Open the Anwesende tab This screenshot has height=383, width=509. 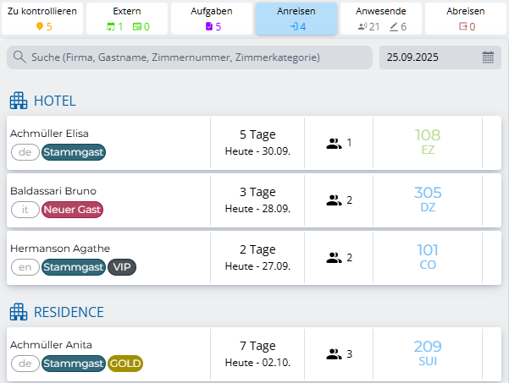tap(380, 18)
